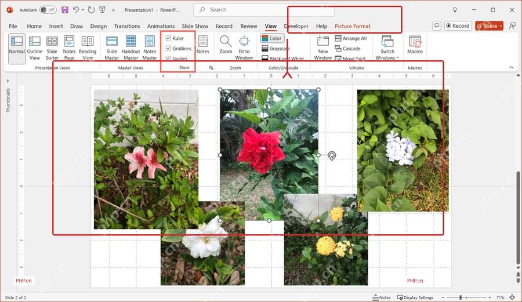This screenshot has height=302, width=522.
Task: Open the Design tab
Action: (99, 26)
